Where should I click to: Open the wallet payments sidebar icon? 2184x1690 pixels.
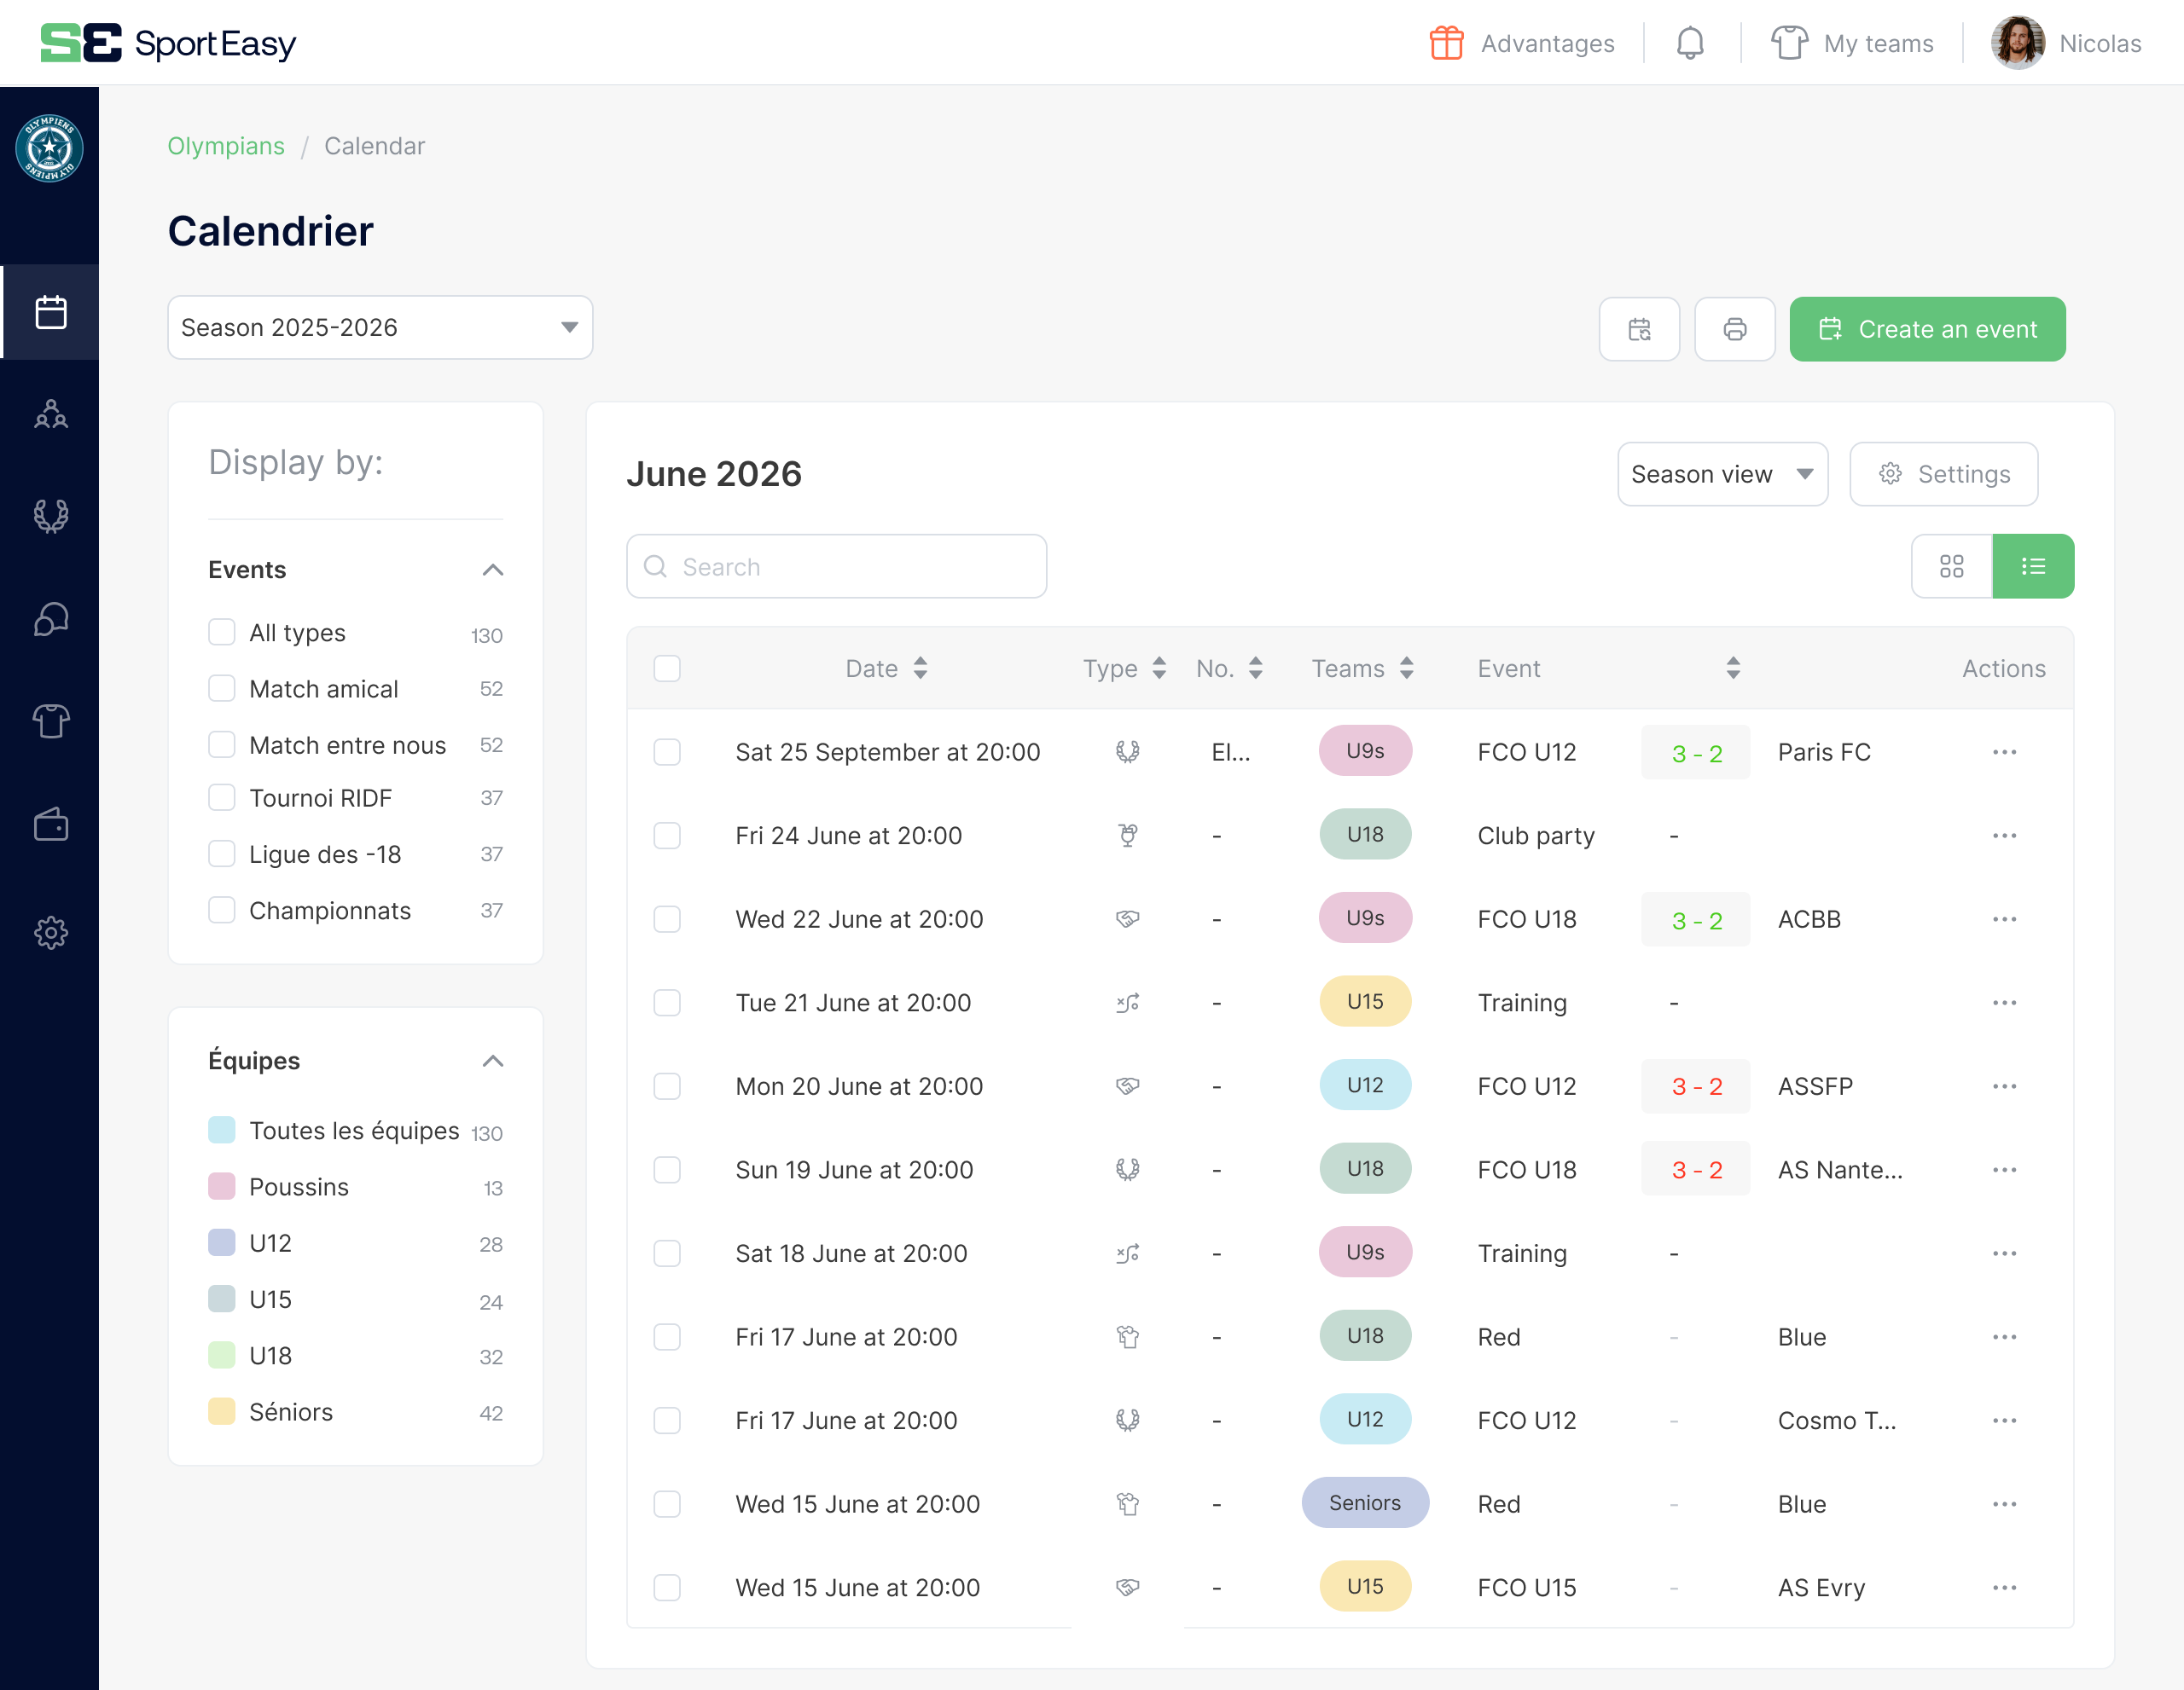click(x=50, y=824)
